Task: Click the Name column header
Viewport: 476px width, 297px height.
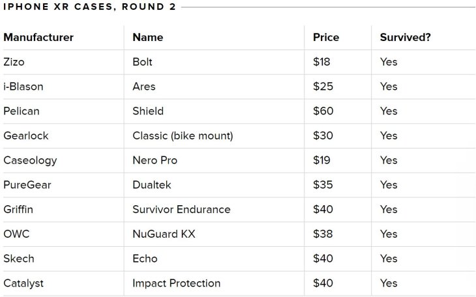Action: [147, 37]
